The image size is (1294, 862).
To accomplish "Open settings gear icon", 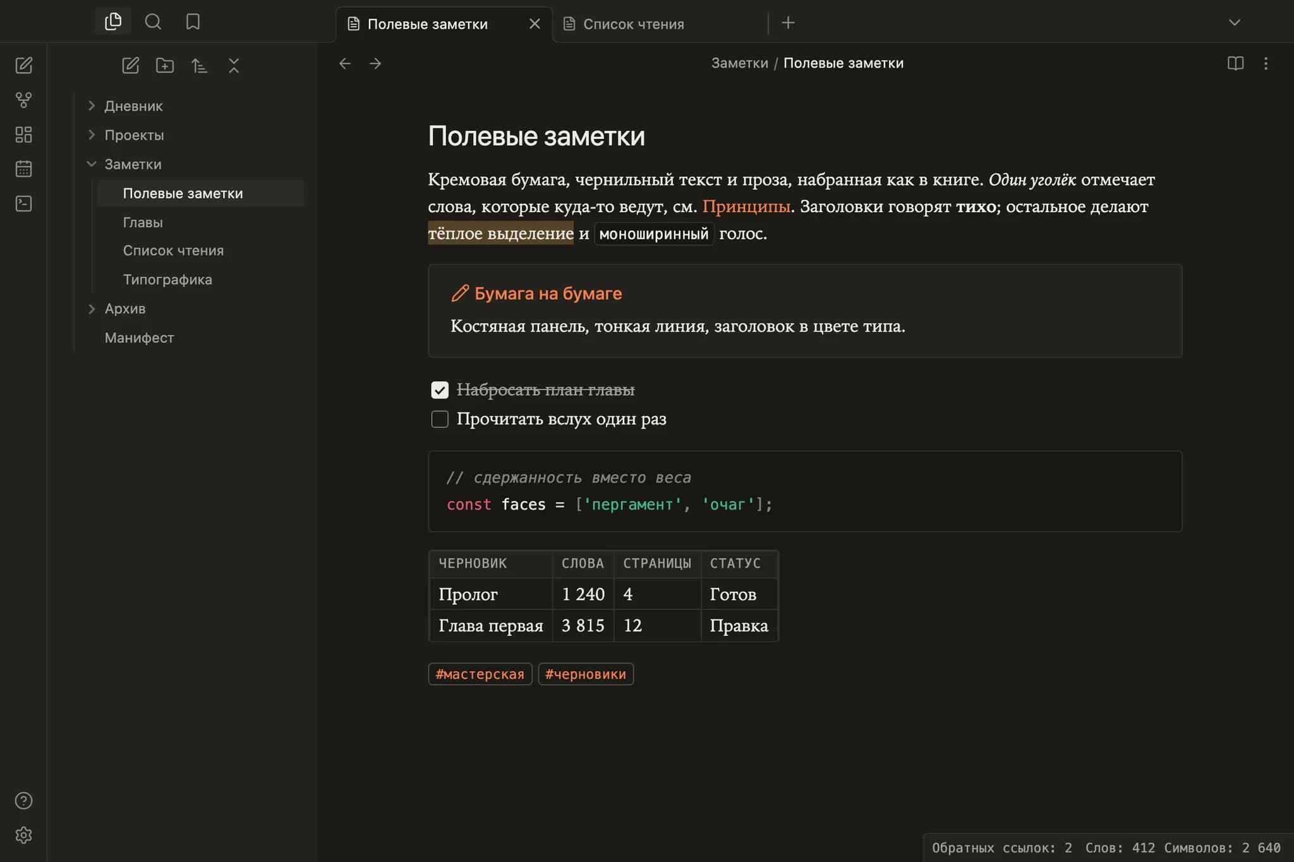I will tap(23, 835).
